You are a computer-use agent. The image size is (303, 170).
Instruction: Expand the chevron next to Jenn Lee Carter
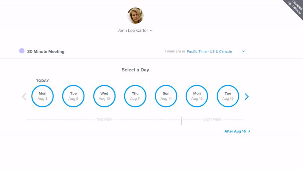[x=151, y=31]
